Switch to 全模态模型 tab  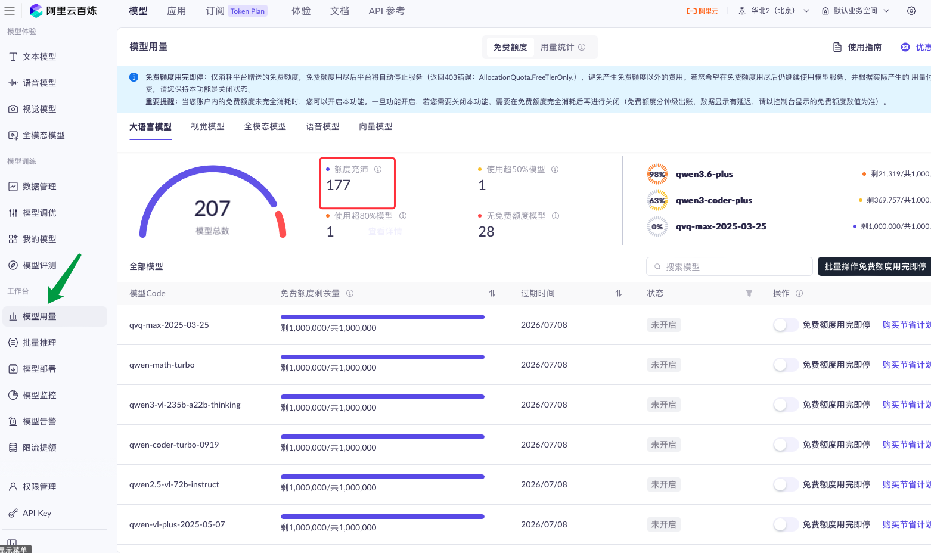[265, 126]
